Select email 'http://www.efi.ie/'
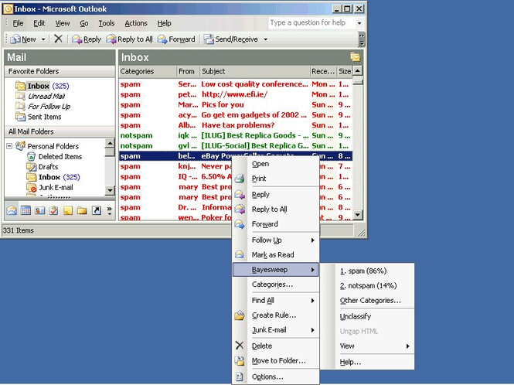The height and width of the screenshot is (385, 514). 236,94
